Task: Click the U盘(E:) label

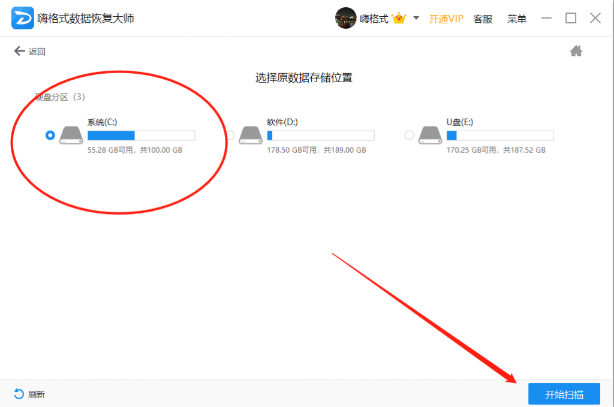Action: 460,122
